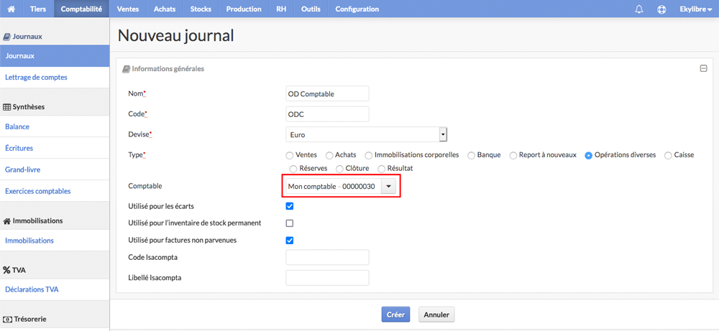719x331 pixels.
Task: Open the Outils menu
Action: pos(311,9)
